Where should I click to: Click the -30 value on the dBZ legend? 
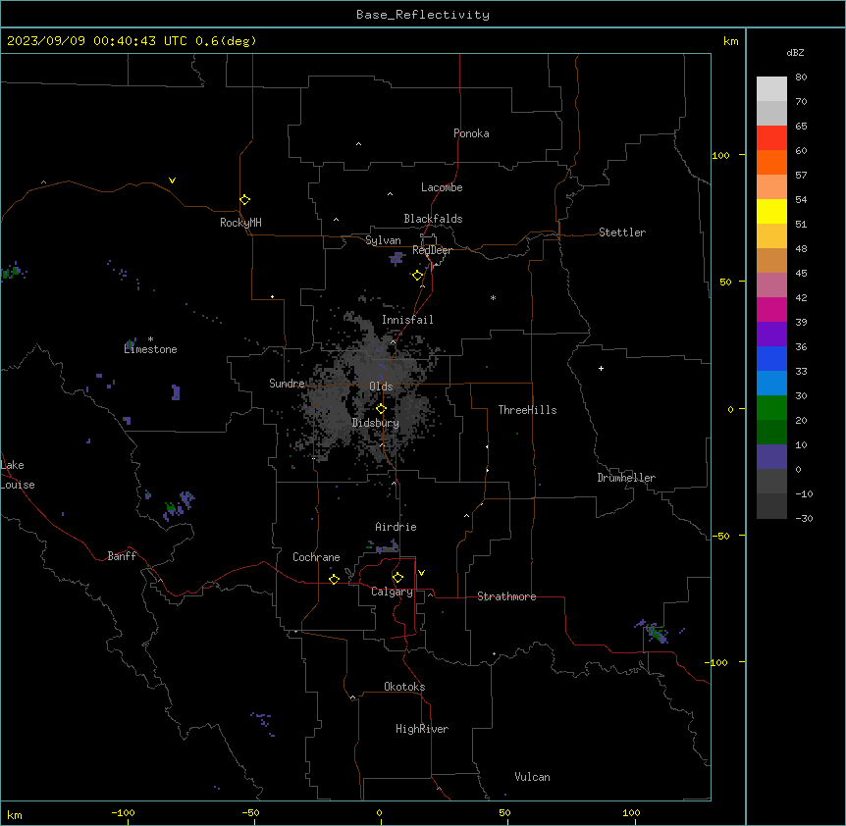pyautogui.click(x=804, y=518)
